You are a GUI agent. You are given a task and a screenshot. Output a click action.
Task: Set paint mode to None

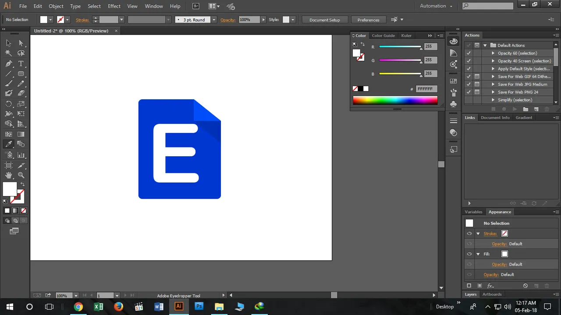point(23,210)
